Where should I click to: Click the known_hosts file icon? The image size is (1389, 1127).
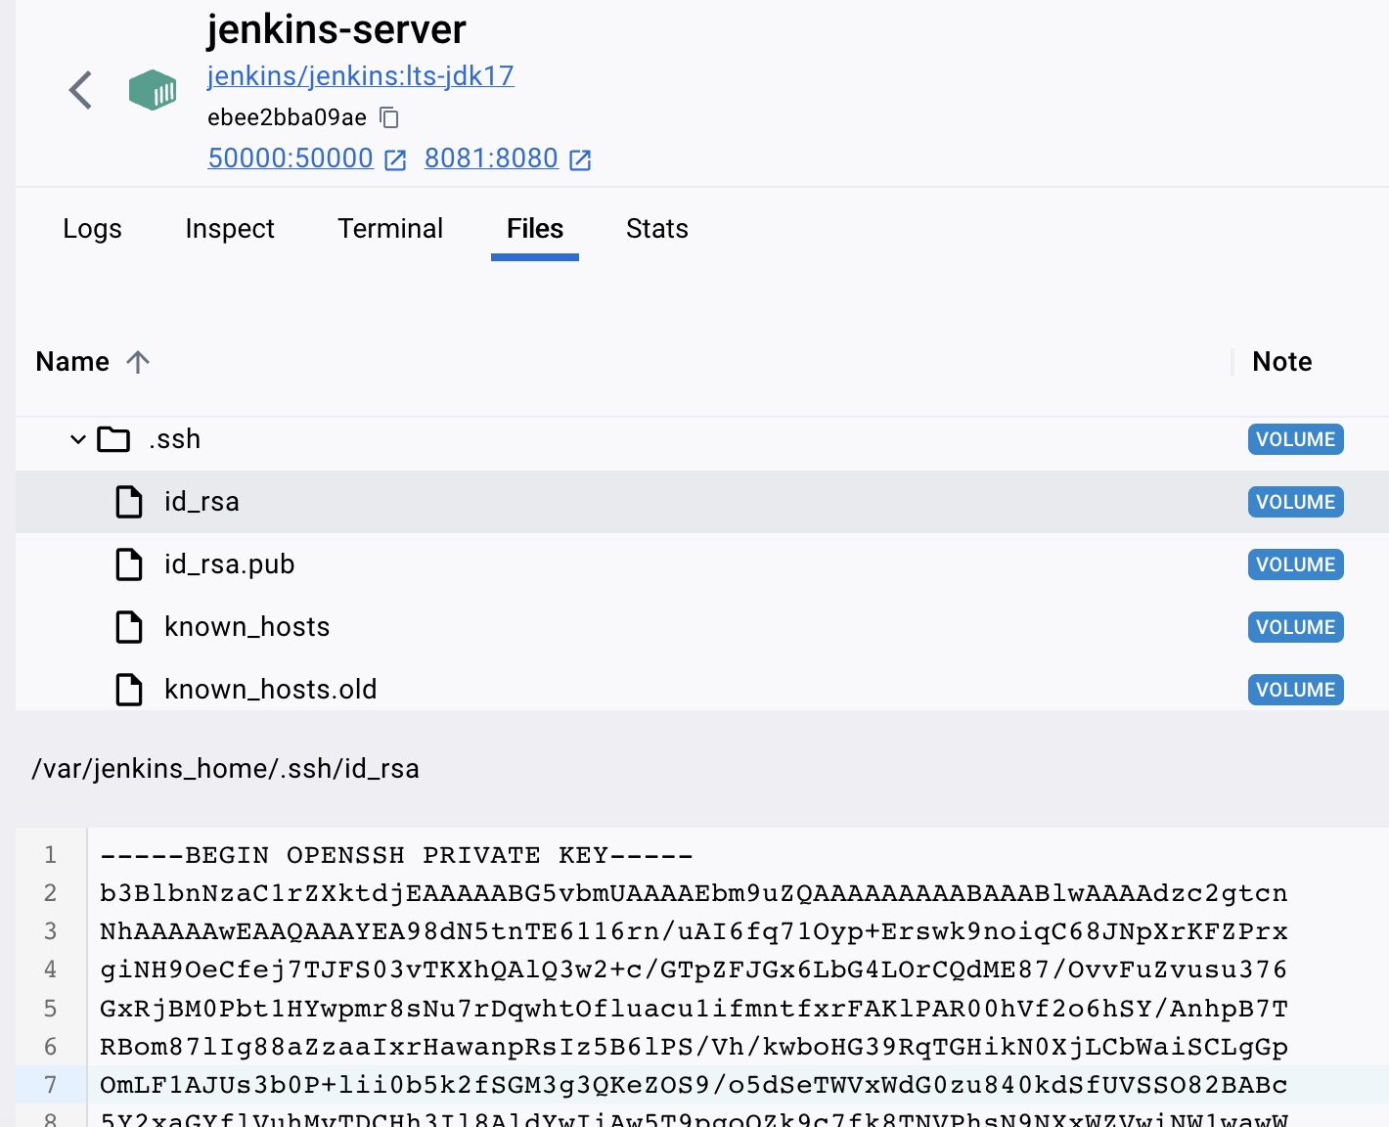pyautogui.click(x=129, y=627)
